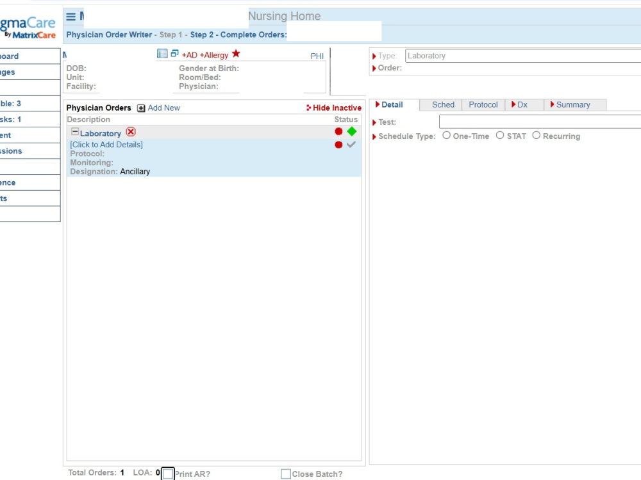
Task: Click the Total Orders: 1 text
Action: point(96,473)
